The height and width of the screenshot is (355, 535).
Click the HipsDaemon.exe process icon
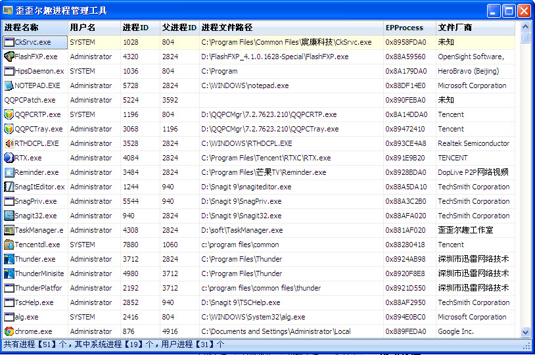(9, 71)
